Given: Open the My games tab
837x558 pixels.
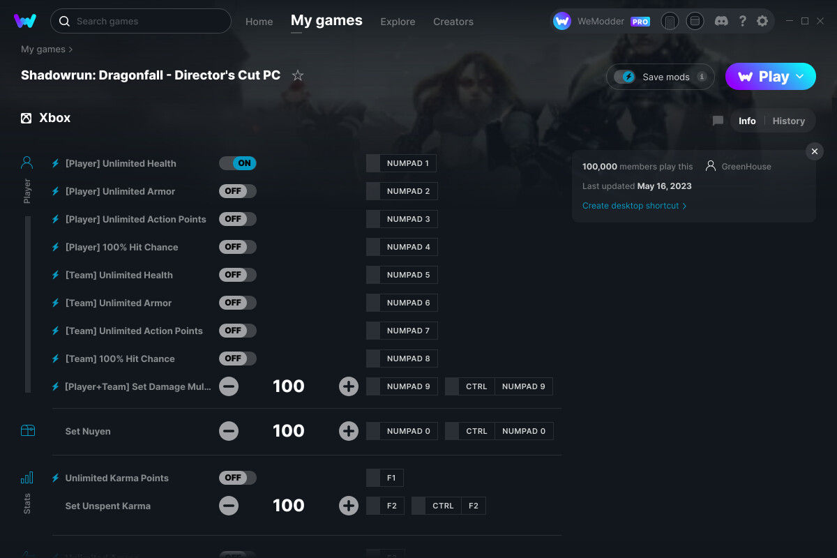Looking at the screenshot, I should click(326, 21).
